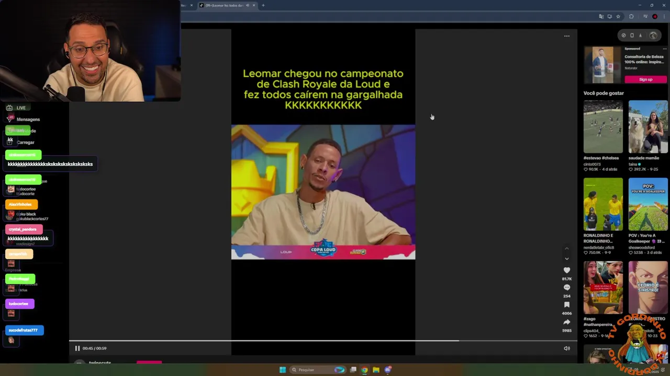Click the Copa Loud video frame to pause
Viewport: 670px width, 376px height.
323,192
